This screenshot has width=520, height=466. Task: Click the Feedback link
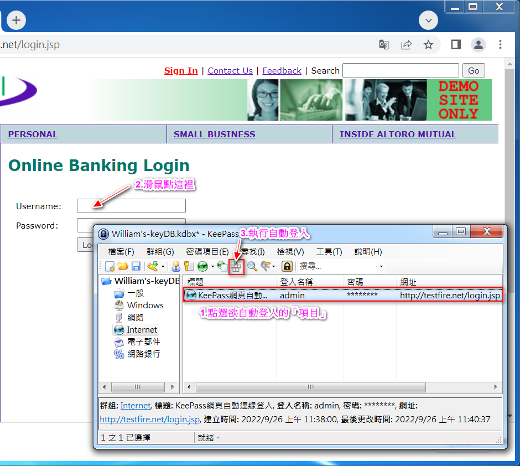click(x=282, y=71)
